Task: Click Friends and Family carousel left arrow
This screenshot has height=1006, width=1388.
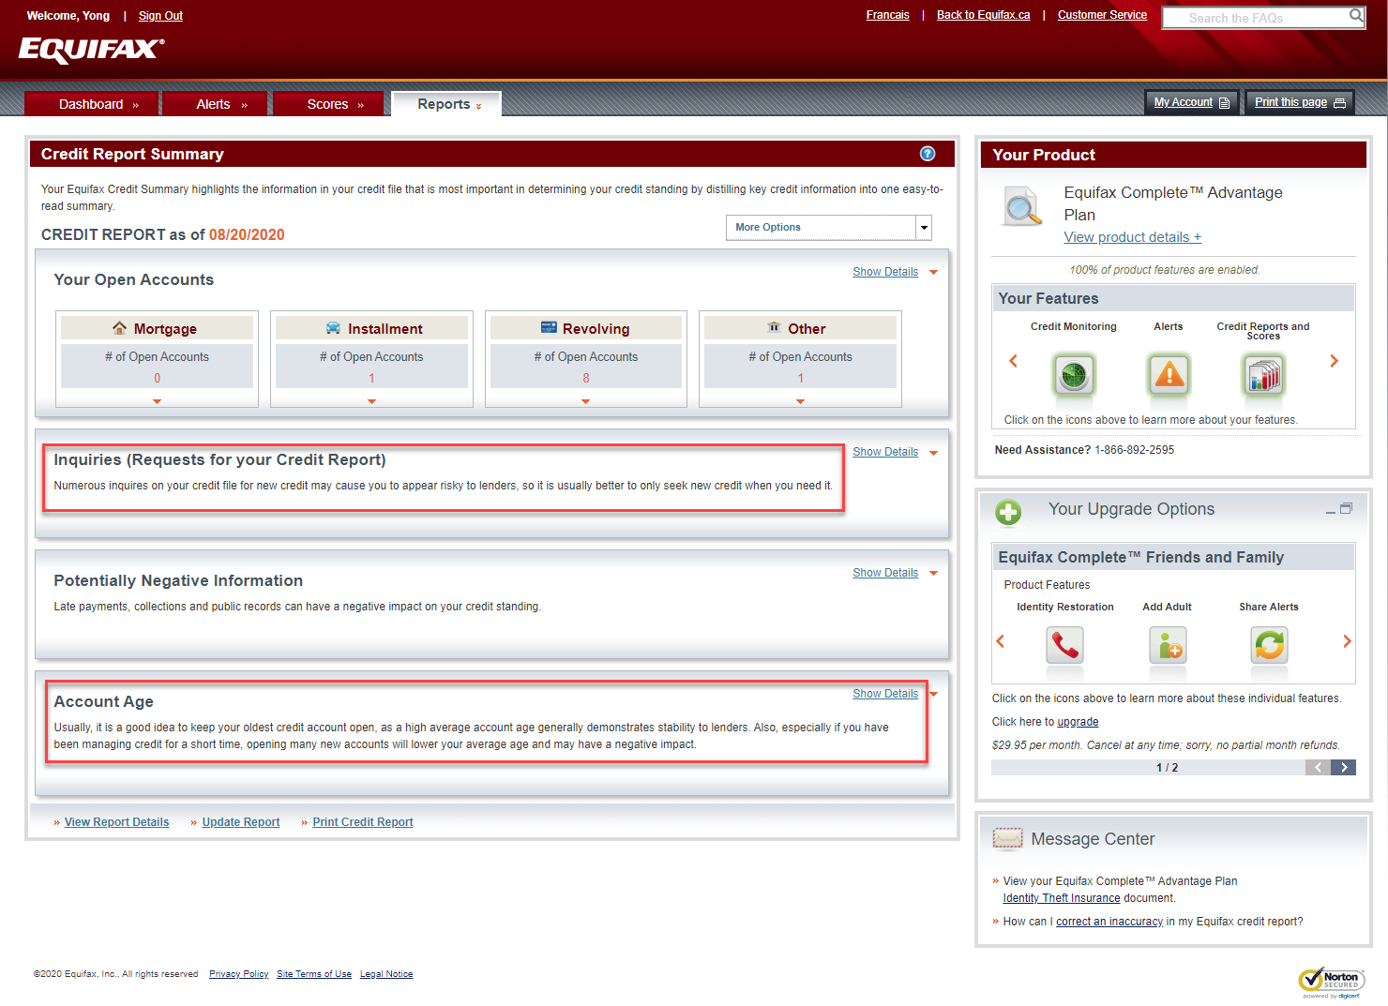Action: pyautogui.click(x=1000, y=641)
